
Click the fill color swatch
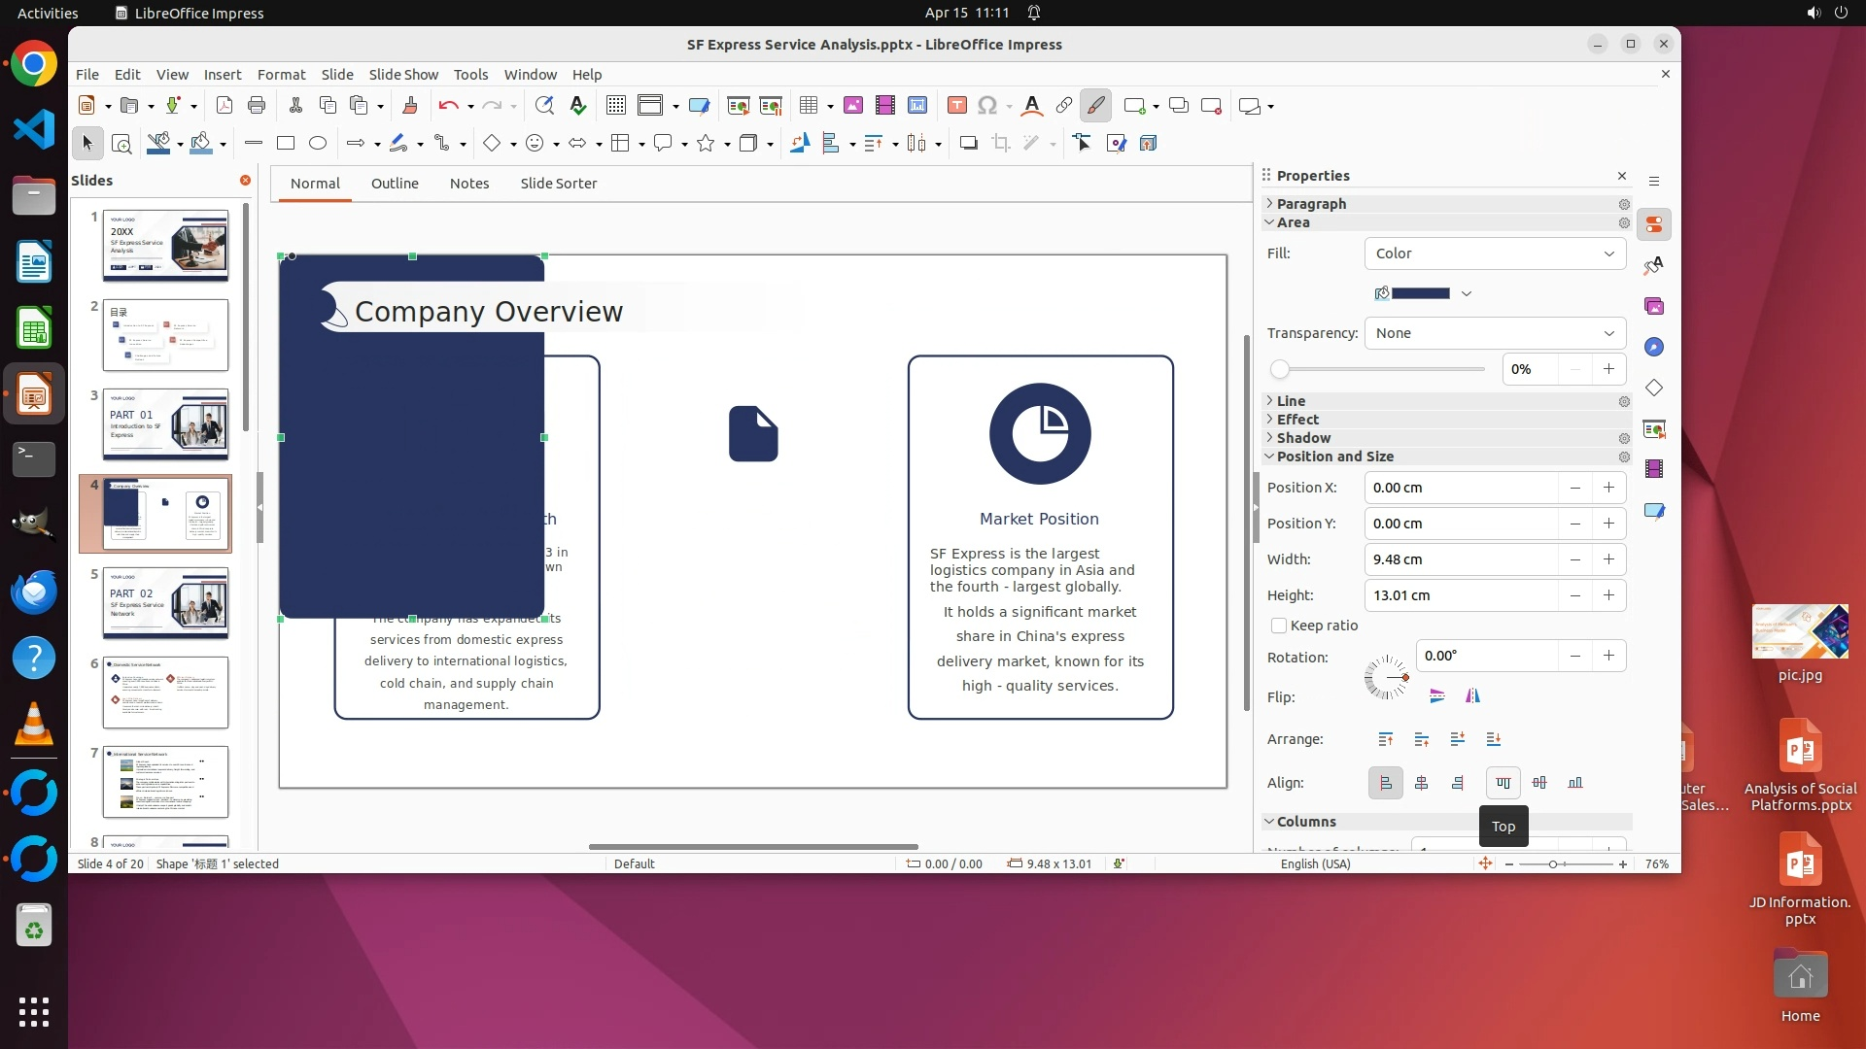point(1420,293)
